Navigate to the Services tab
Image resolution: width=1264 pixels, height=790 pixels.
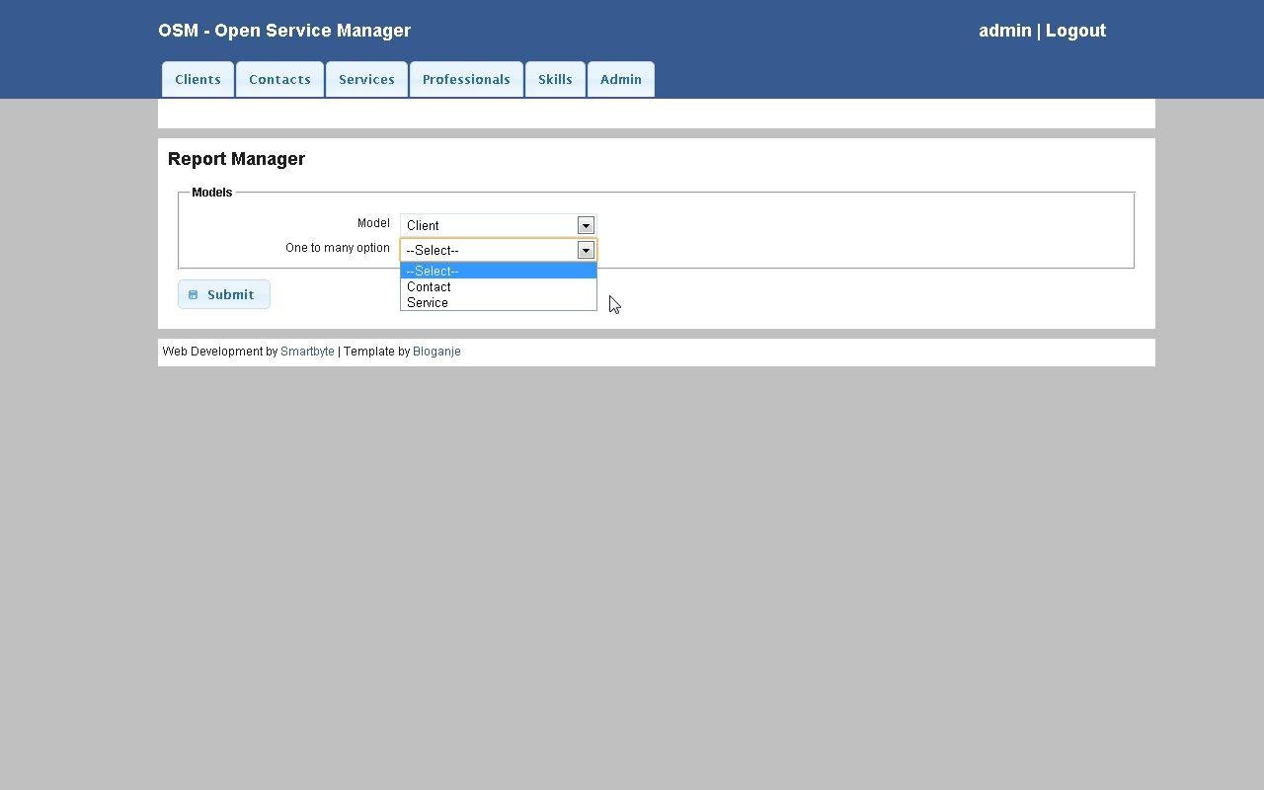(366, 79)
